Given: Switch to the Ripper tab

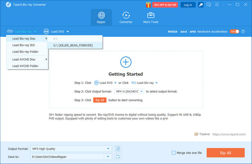Looking at the screenshot, I should 101,17.
